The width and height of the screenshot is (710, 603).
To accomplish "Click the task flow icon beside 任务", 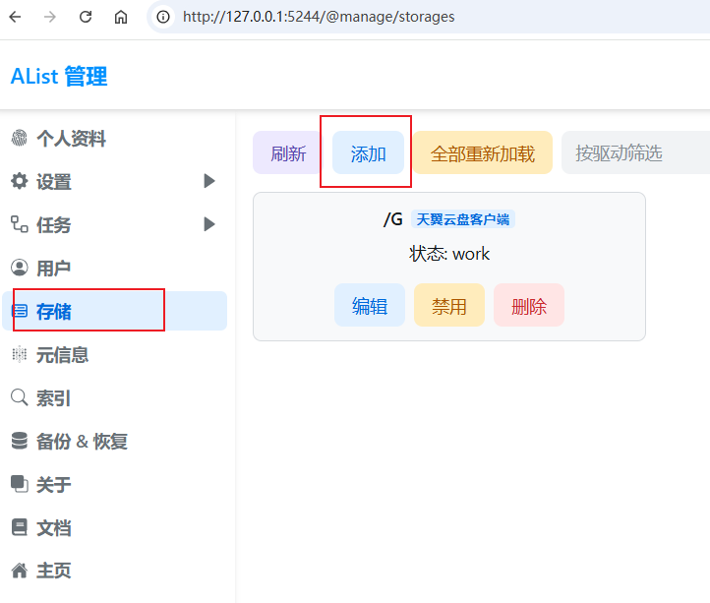I will coord(19,224).
